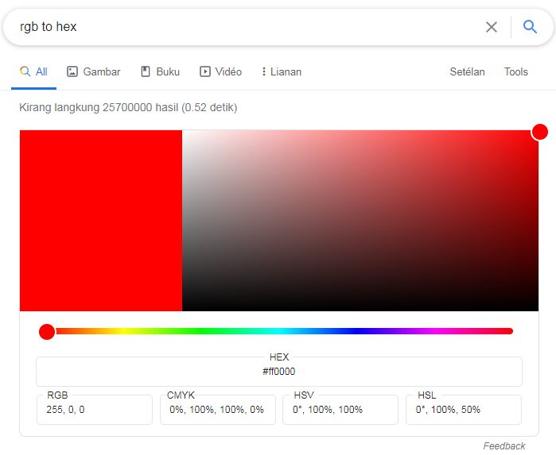Switch to the Buku tab
The height and width of the screenshot is (455, 556).
(x=160, y=72)
